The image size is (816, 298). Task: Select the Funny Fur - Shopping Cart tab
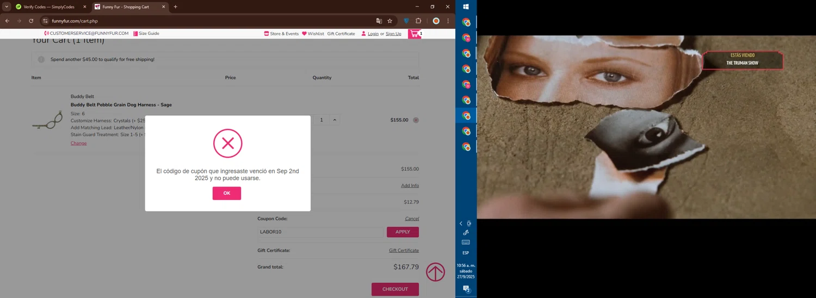pos(129,7)
